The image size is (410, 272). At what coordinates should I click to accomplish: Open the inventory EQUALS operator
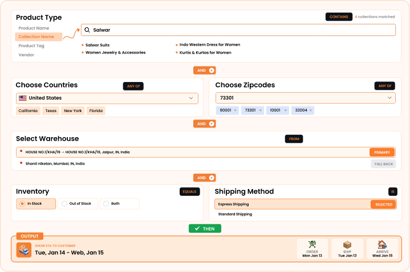189,192
